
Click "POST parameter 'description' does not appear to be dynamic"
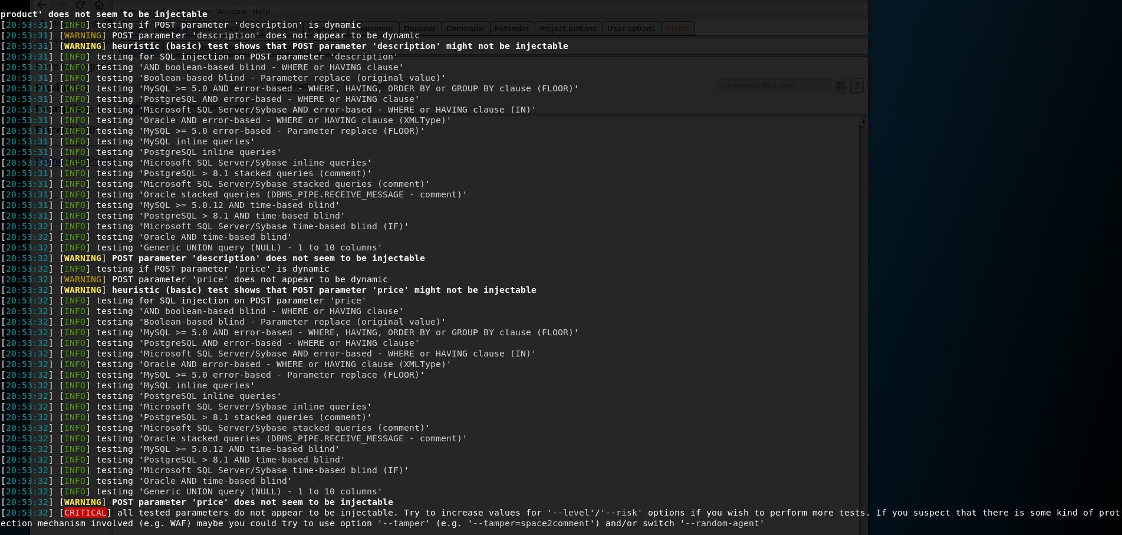point(266,35)
